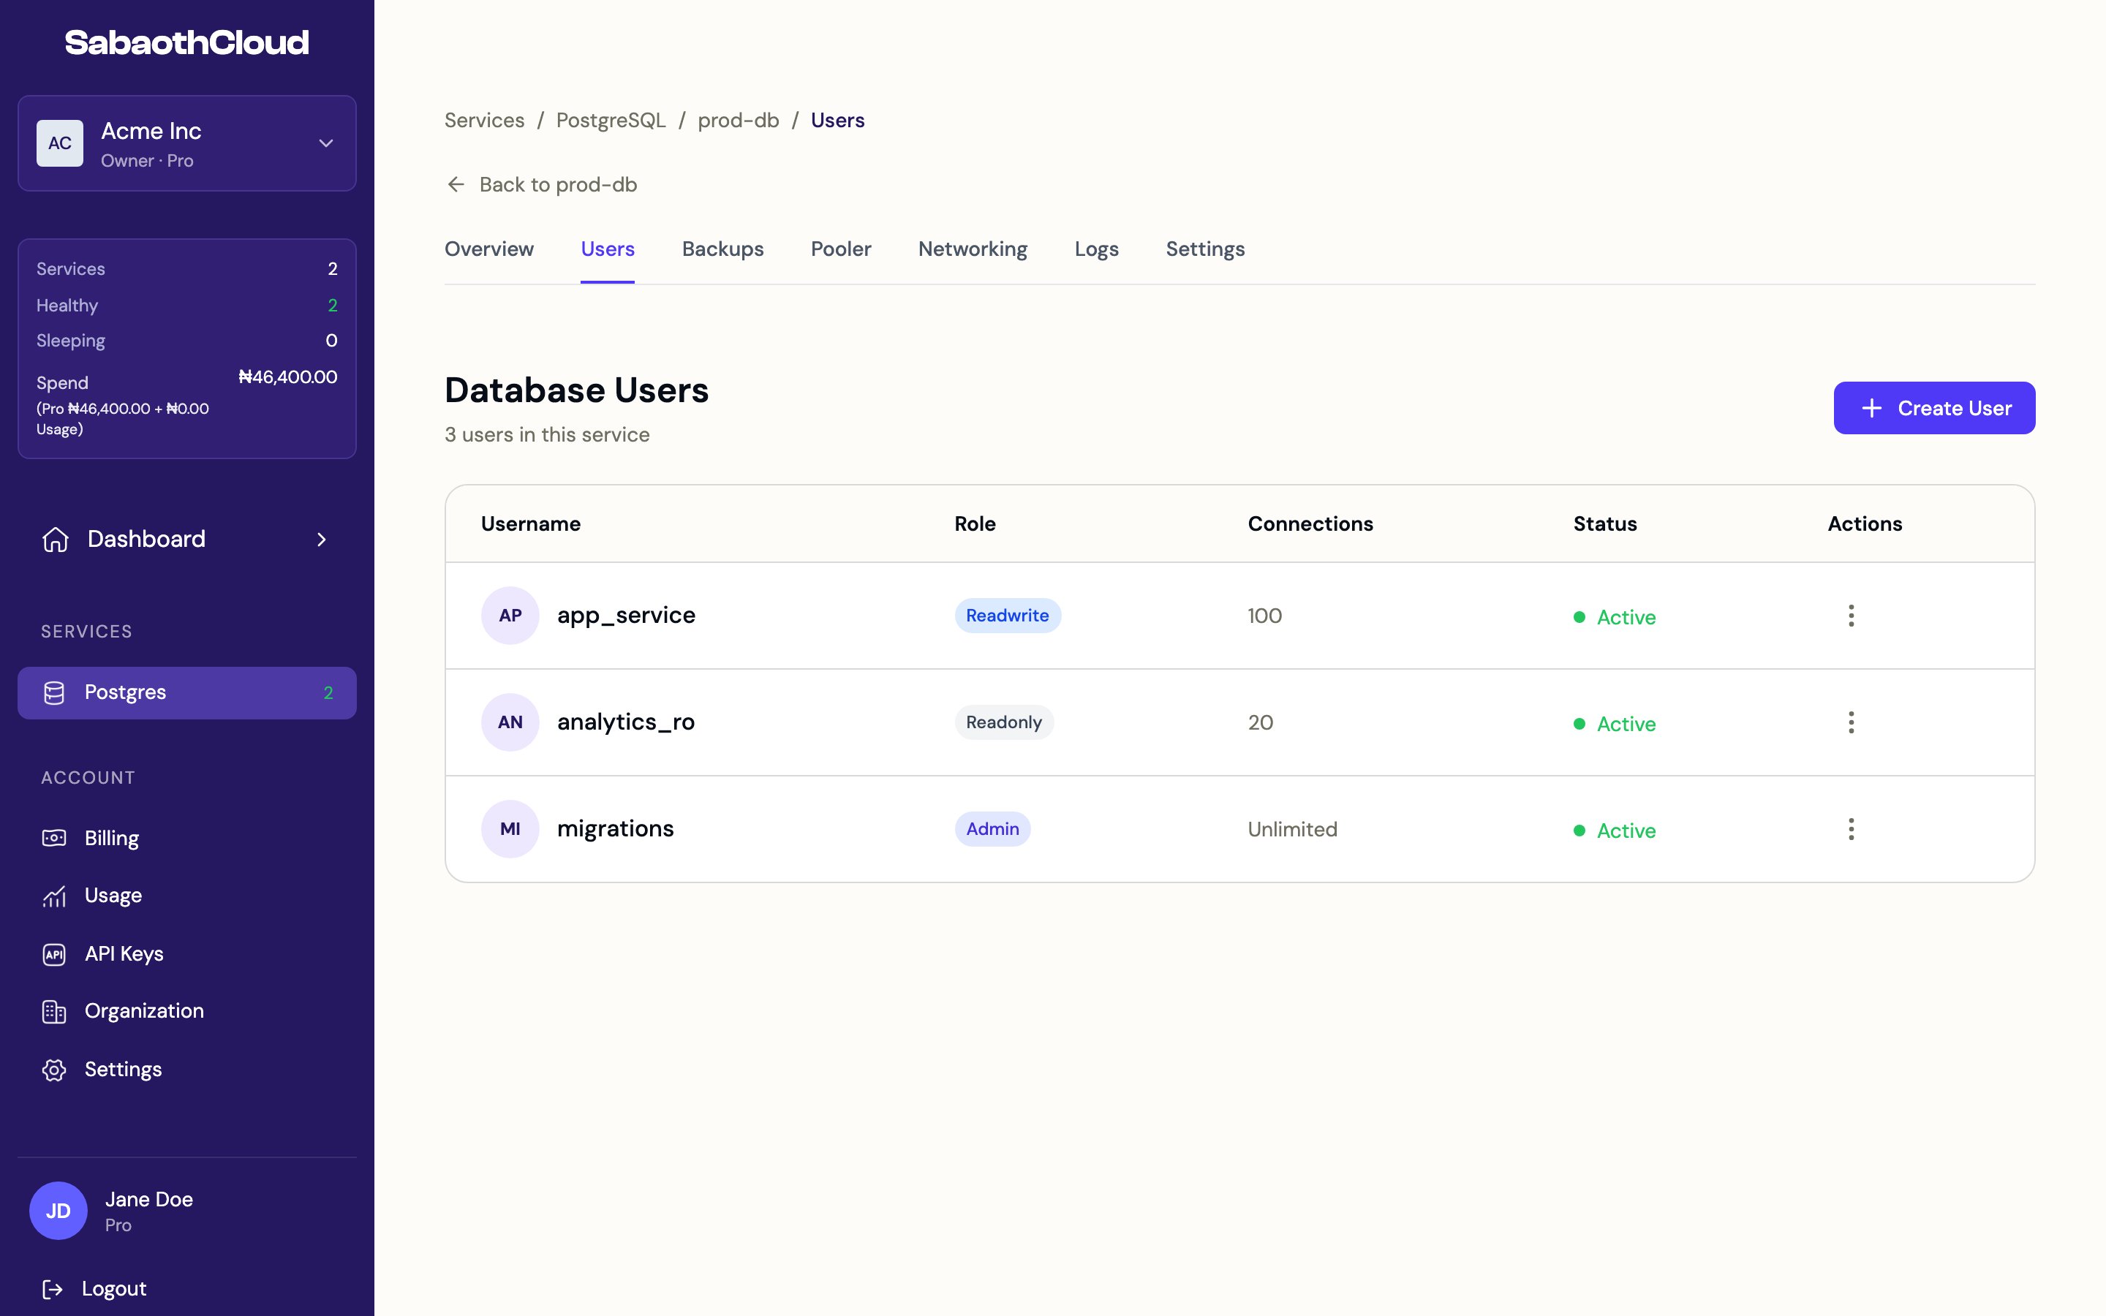This screenshot has height=1316, width=2106.
Task: Click the Readonly role badge
Action: click(x=1003, y=722)
